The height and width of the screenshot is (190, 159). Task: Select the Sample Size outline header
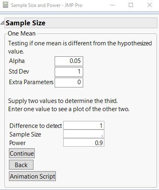[81, 23]
